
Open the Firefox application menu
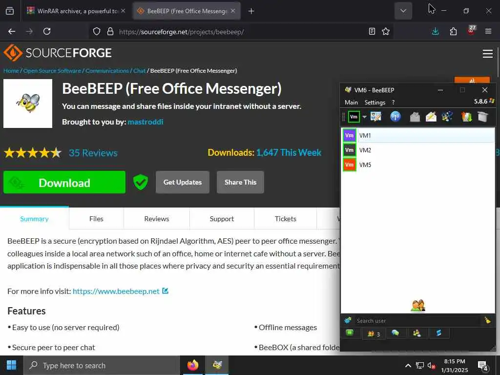point(488,31)
